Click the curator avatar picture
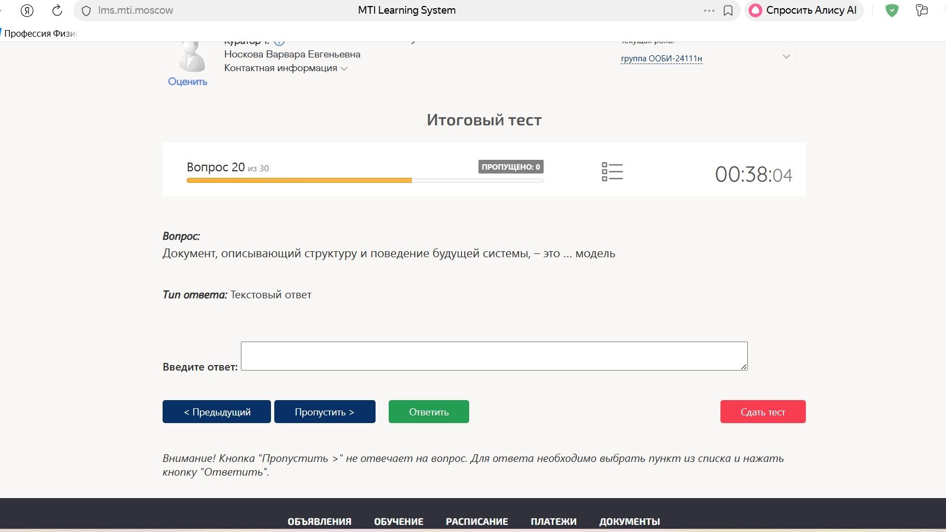 tap(192, 56)
